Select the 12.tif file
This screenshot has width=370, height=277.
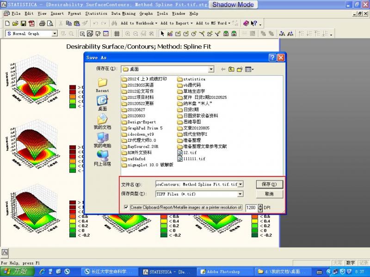click(x=187, y=152)
